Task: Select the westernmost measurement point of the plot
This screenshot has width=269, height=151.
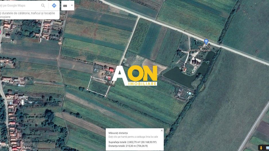Action: coord(87,89)
